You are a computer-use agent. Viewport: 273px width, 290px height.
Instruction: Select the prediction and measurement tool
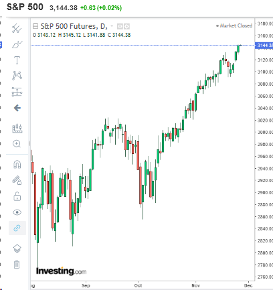(17, 92)
